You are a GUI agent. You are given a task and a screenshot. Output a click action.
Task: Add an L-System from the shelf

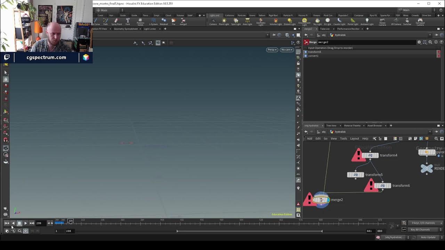tap(153, 22)
